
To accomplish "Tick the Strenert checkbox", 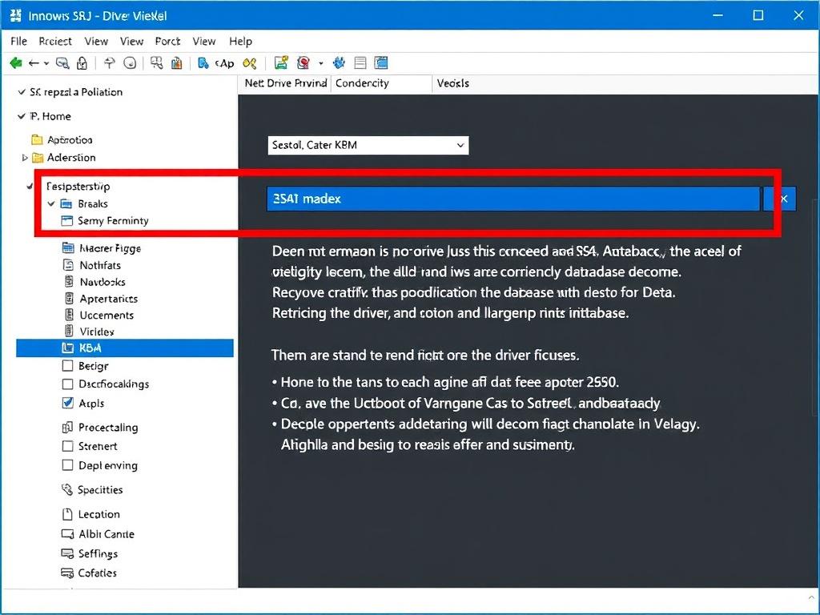I will click(x=67, y=446).
